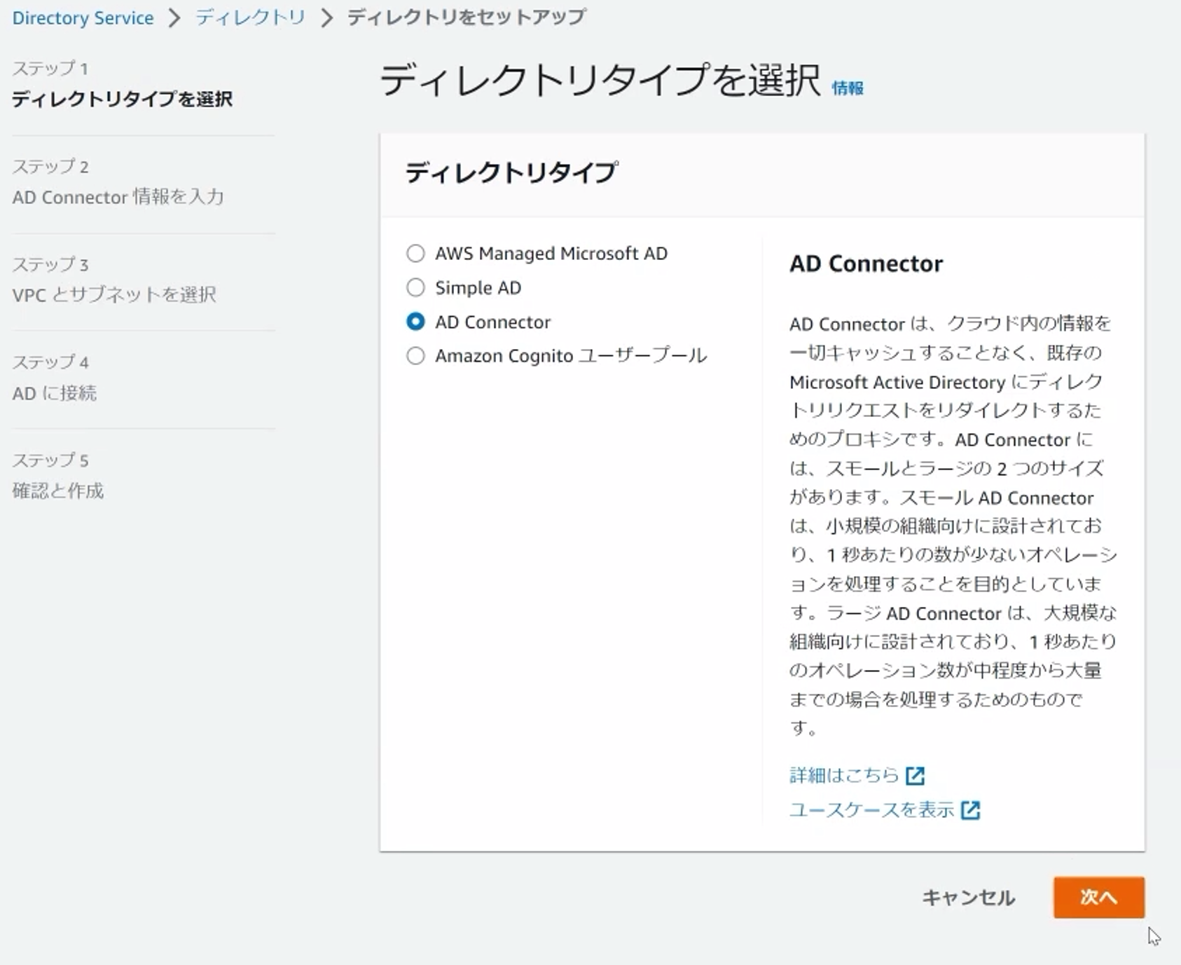Image resolution: width=1181 pixels, height=965 pixels.
Task: Select AWS Managed Microsoft AD radio option
Action: (x=415, y=253)
